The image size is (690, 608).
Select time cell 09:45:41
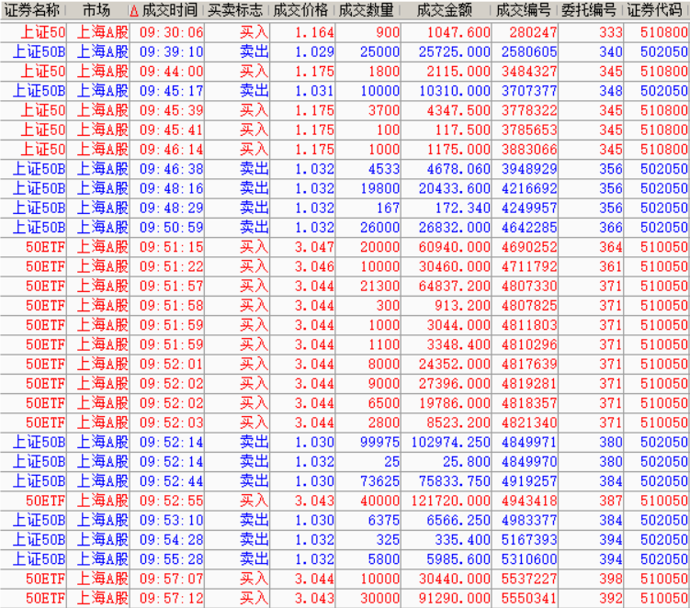(x=171, y=129)
